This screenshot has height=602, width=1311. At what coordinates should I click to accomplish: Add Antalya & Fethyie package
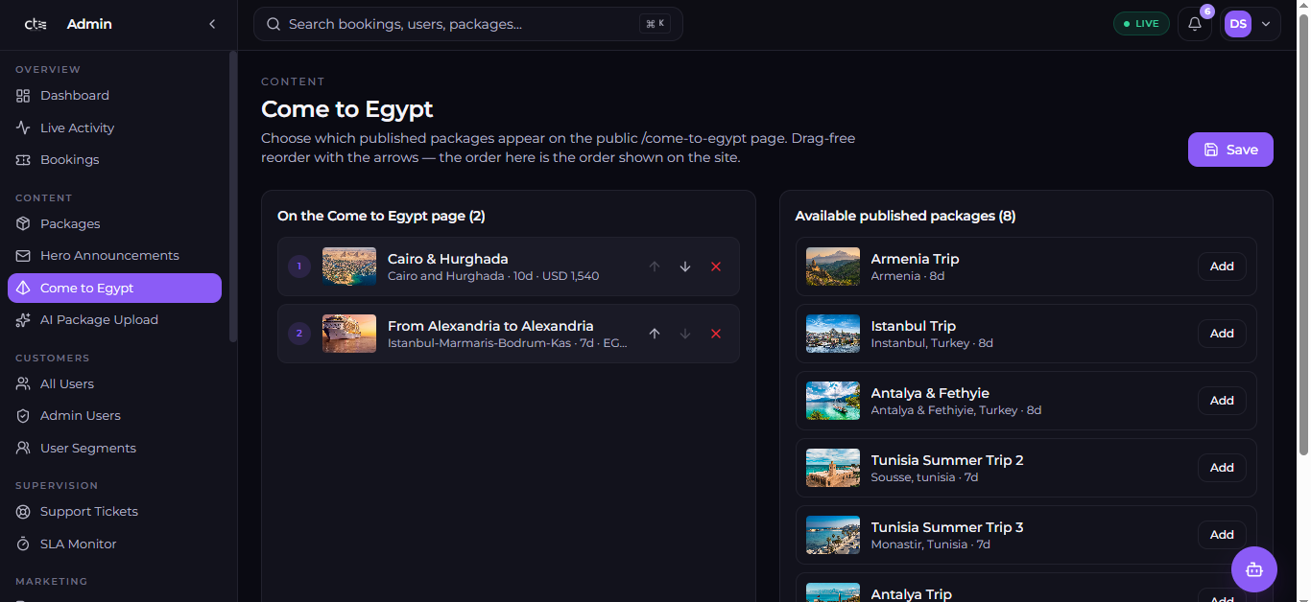[1222, 401]
